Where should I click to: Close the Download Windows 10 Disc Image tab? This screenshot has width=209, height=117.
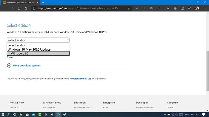(38, 2)
